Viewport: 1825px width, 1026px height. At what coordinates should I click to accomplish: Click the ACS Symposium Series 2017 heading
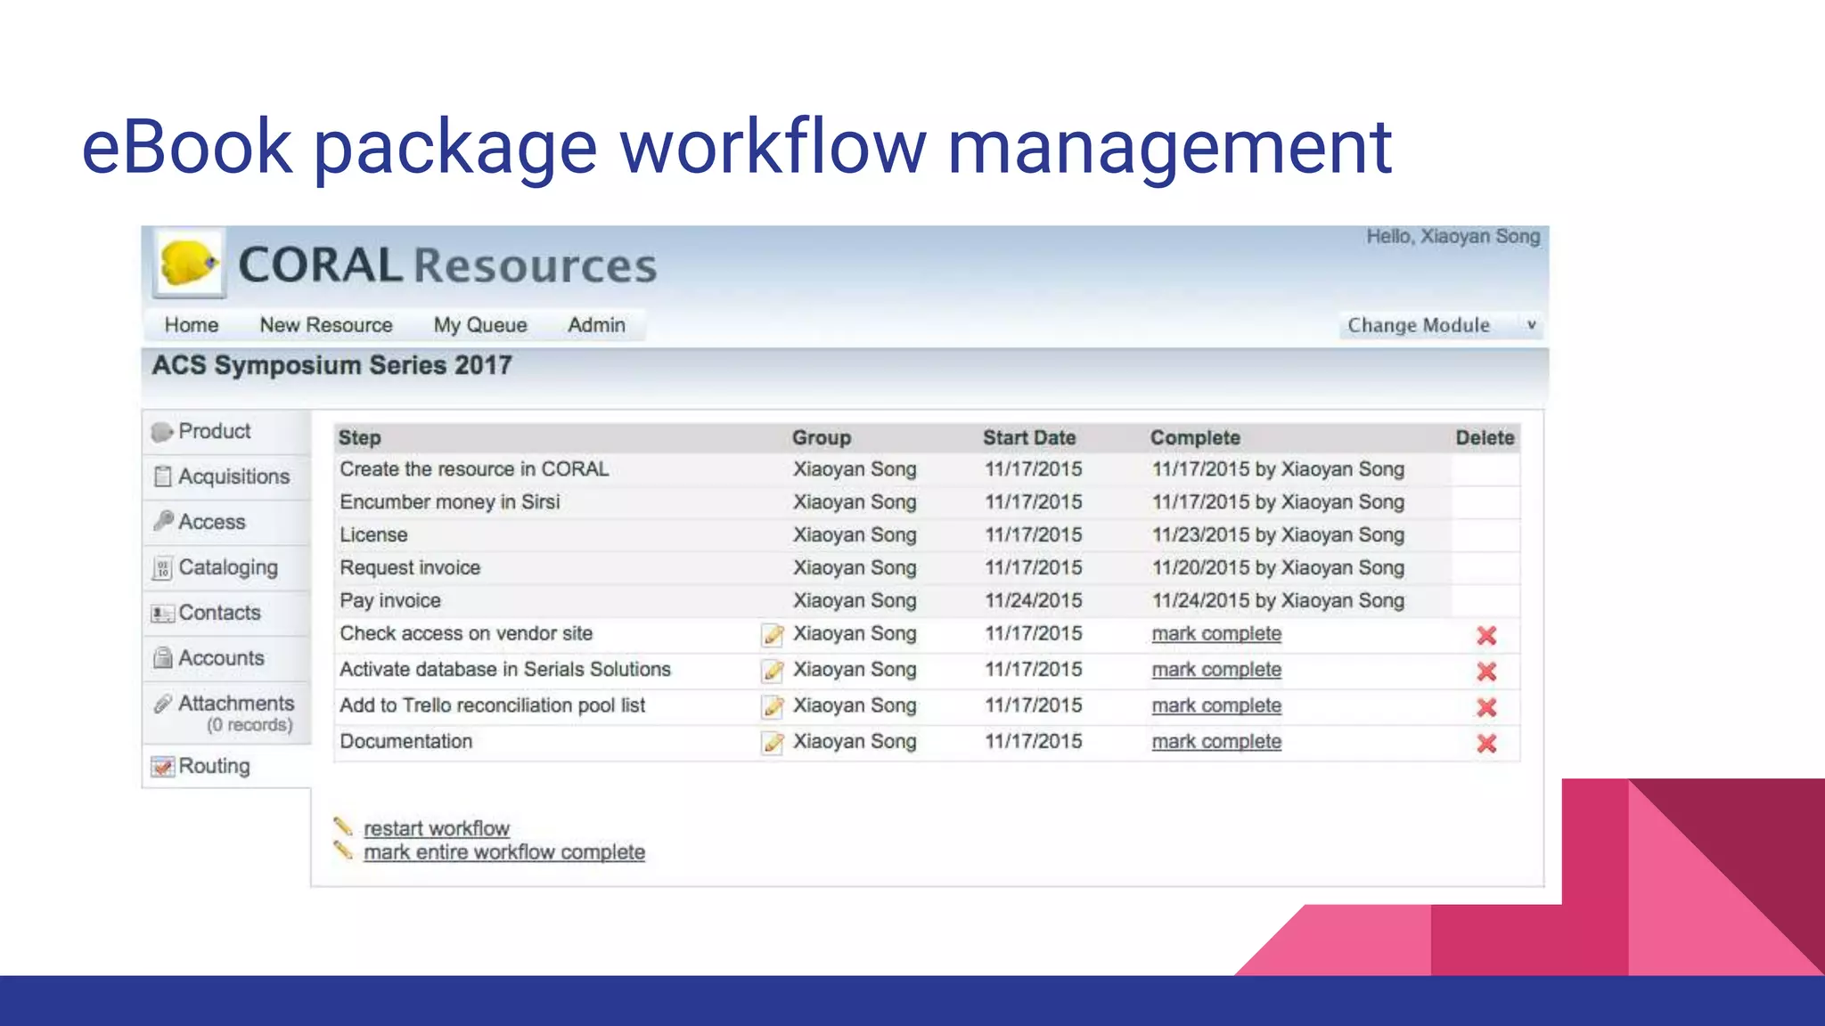pos(331,365)
